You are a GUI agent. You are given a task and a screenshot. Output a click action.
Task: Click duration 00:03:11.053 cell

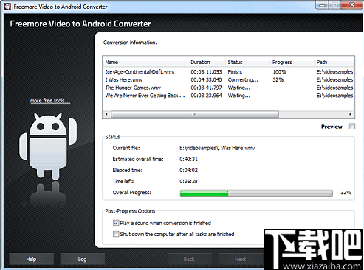tap(206, 72)
